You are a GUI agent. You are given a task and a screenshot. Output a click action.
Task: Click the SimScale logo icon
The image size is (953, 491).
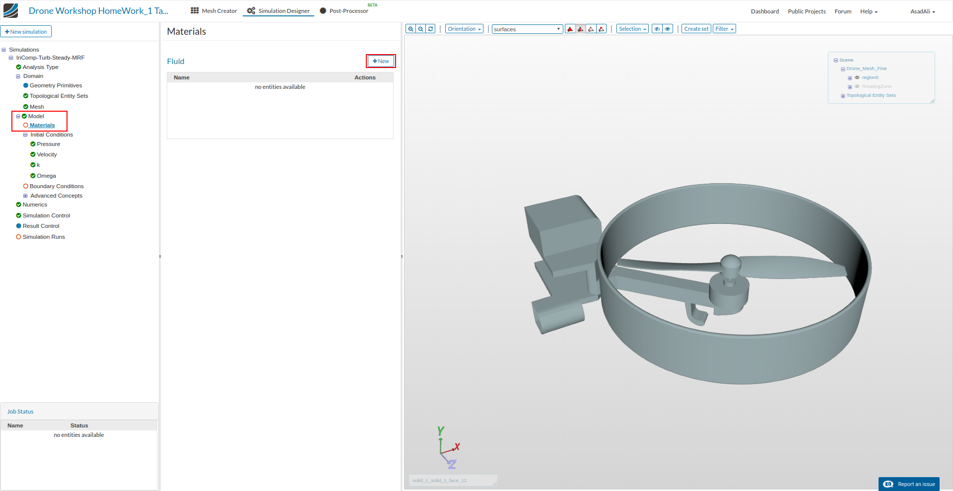pos(10,10)
